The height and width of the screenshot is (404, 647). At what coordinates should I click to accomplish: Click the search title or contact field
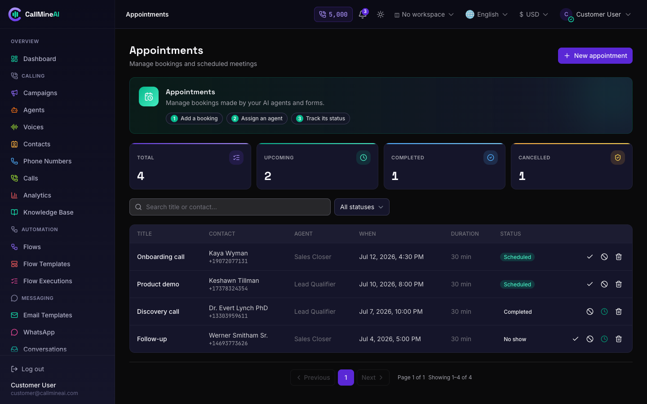click(x=230, y=207)
